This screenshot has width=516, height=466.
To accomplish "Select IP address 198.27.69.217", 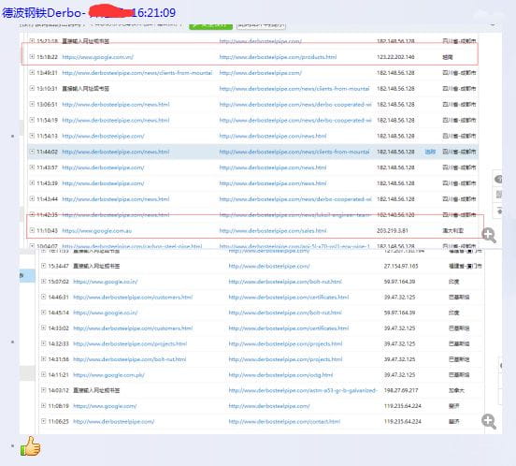I will (401, 390).
